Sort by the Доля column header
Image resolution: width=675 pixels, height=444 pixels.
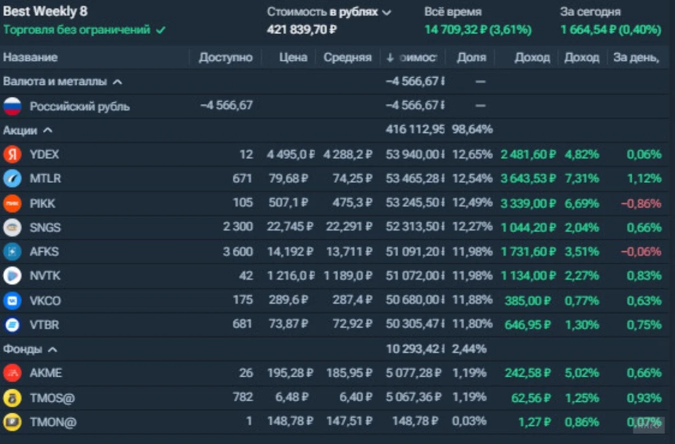(x=471, y=57)
